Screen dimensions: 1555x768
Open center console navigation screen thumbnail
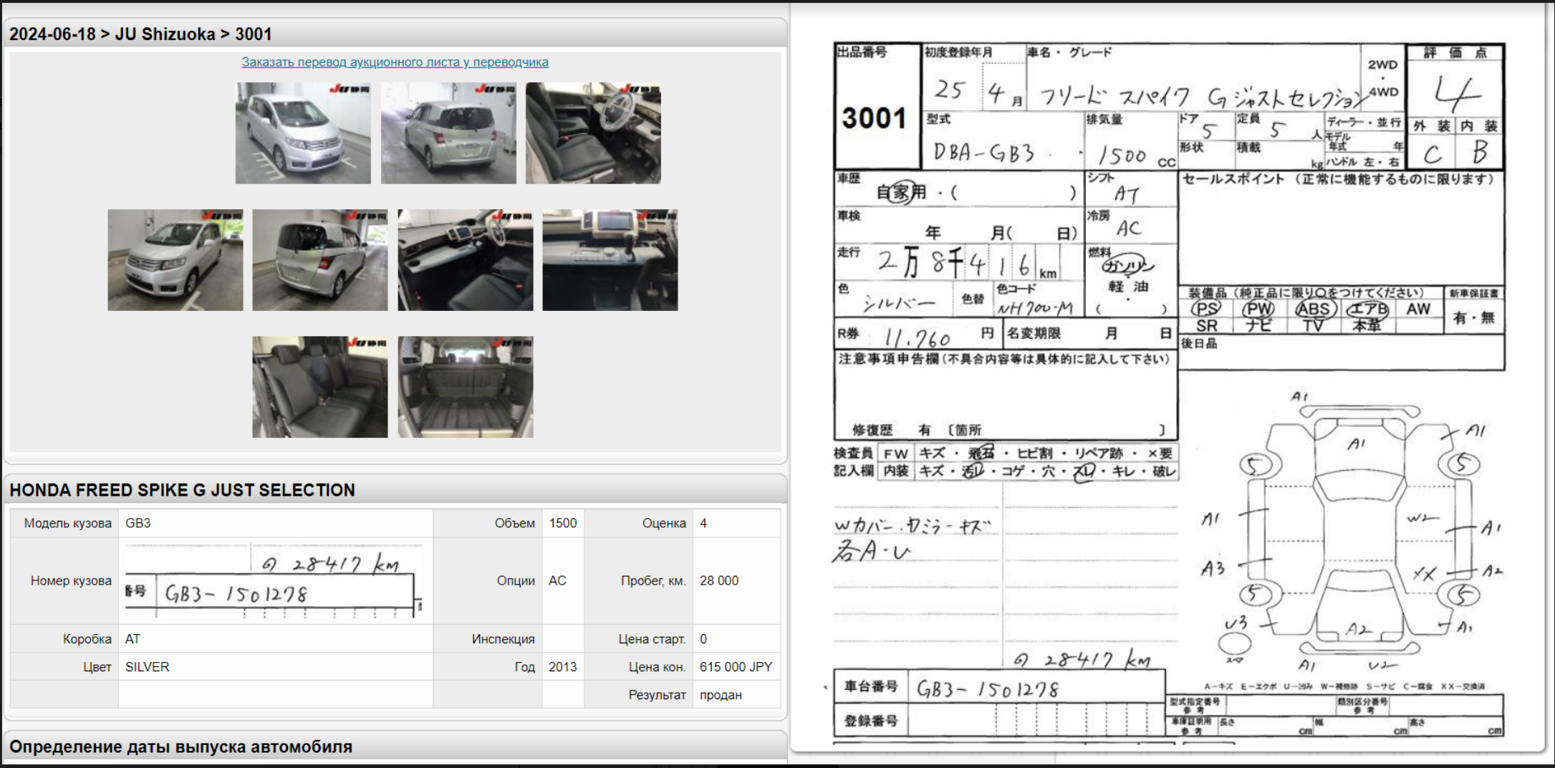pos(610,260)
